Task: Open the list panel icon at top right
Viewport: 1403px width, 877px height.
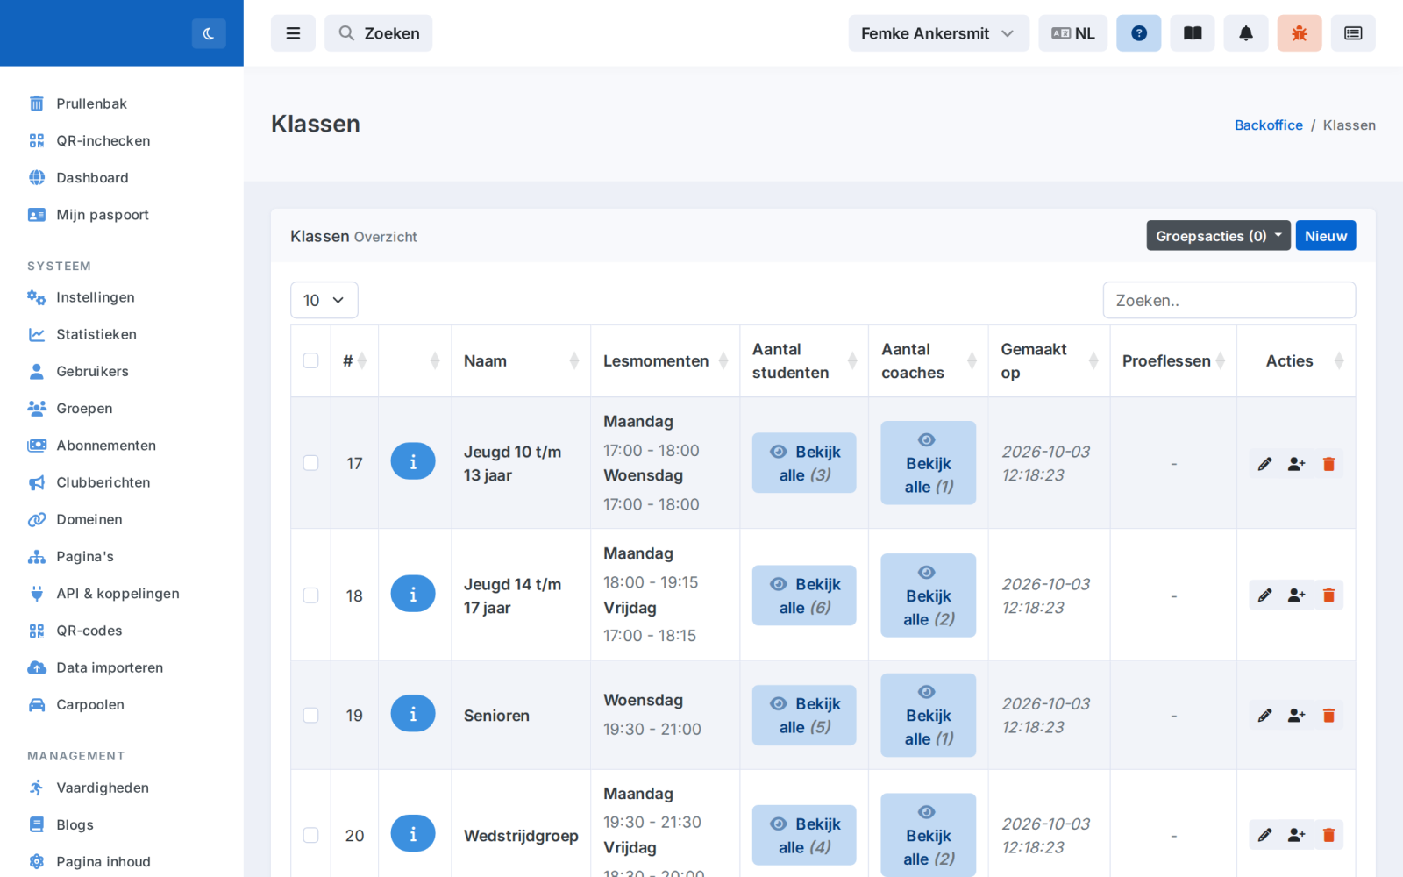Action: (x=1353, y=33)
